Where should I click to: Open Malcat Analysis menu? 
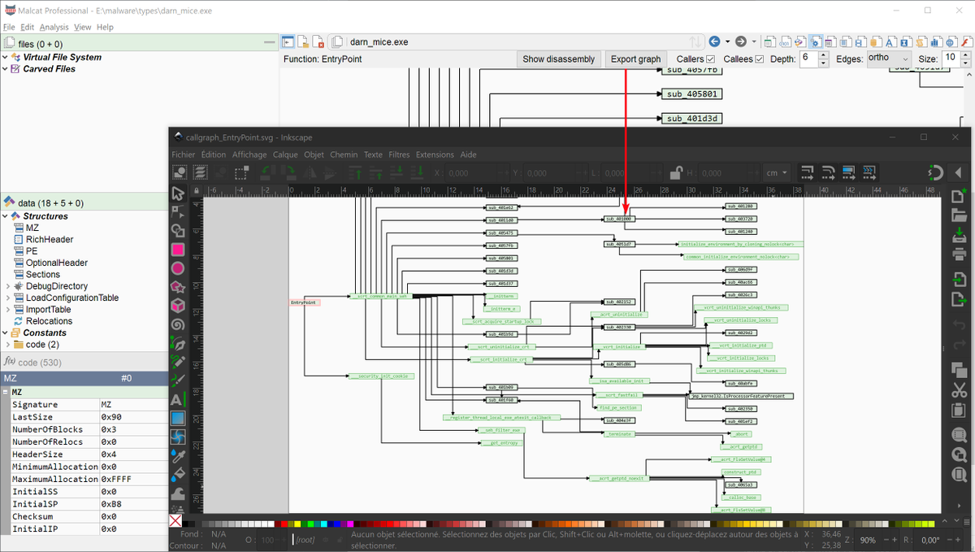point(54,27)
